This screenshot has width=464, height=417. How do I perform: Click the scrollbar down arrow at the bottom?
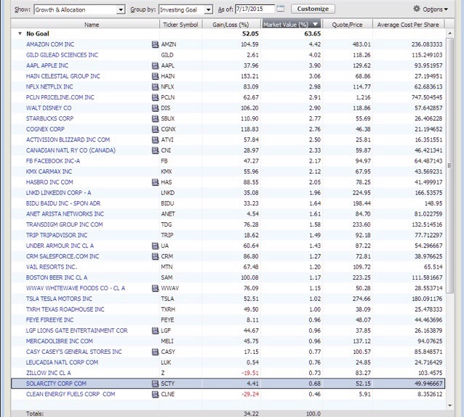[x=449, y=405]
